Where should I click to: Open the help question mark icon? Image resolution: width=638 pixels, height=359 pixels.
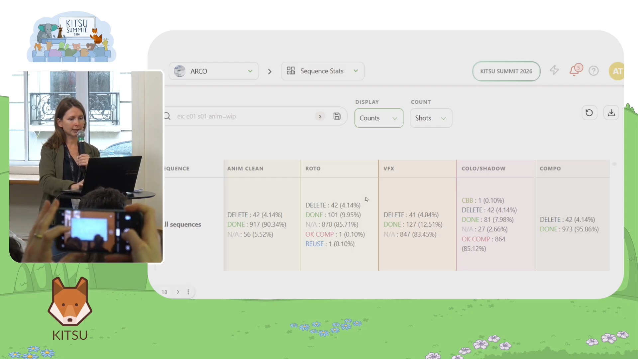pyautogui.click(x=593, y=71)
